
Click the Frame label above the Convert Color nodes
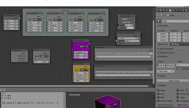point(65,10)
